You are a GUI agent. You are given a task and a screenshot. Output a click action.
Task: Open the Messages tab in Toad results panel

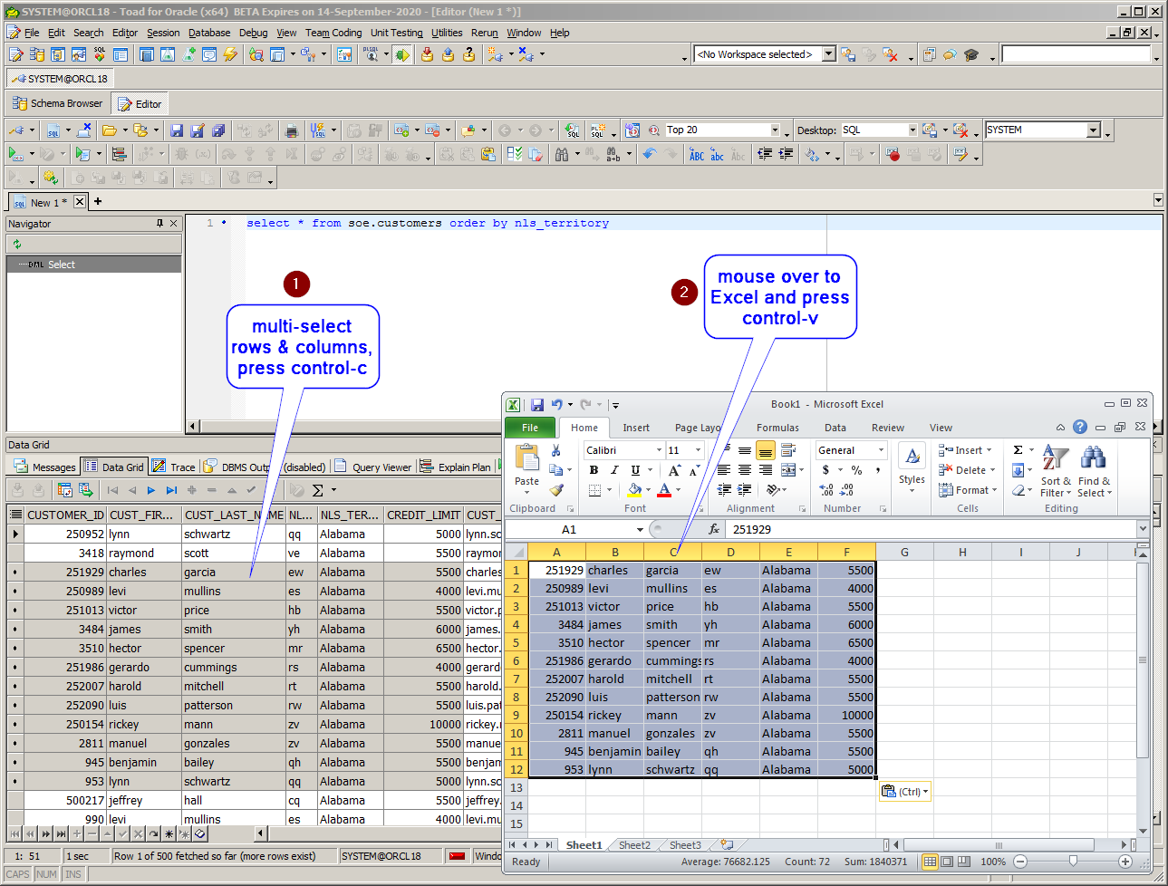click(x=45, y=467)
